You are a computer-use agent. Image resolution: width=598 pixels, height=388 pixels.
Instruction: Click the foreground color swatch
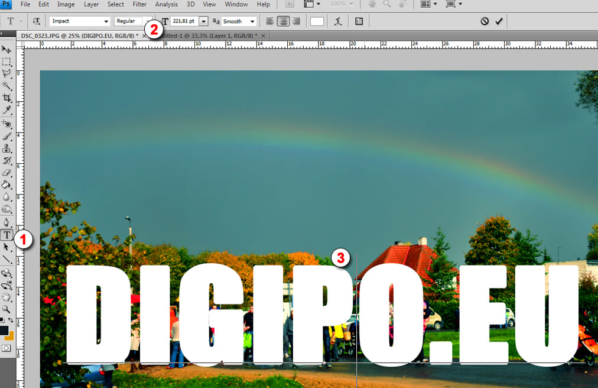point(4,330)
